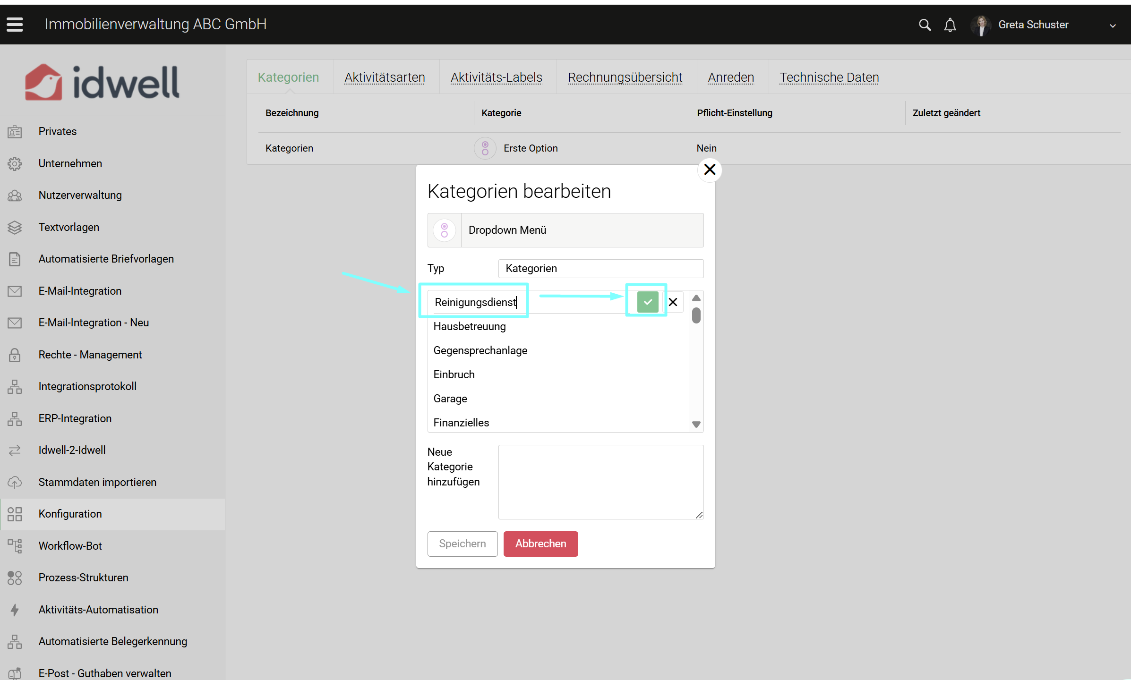Click the search magnifier icon
The height and width of the screenshot is (680, 1131).
(x=925, y=25)
